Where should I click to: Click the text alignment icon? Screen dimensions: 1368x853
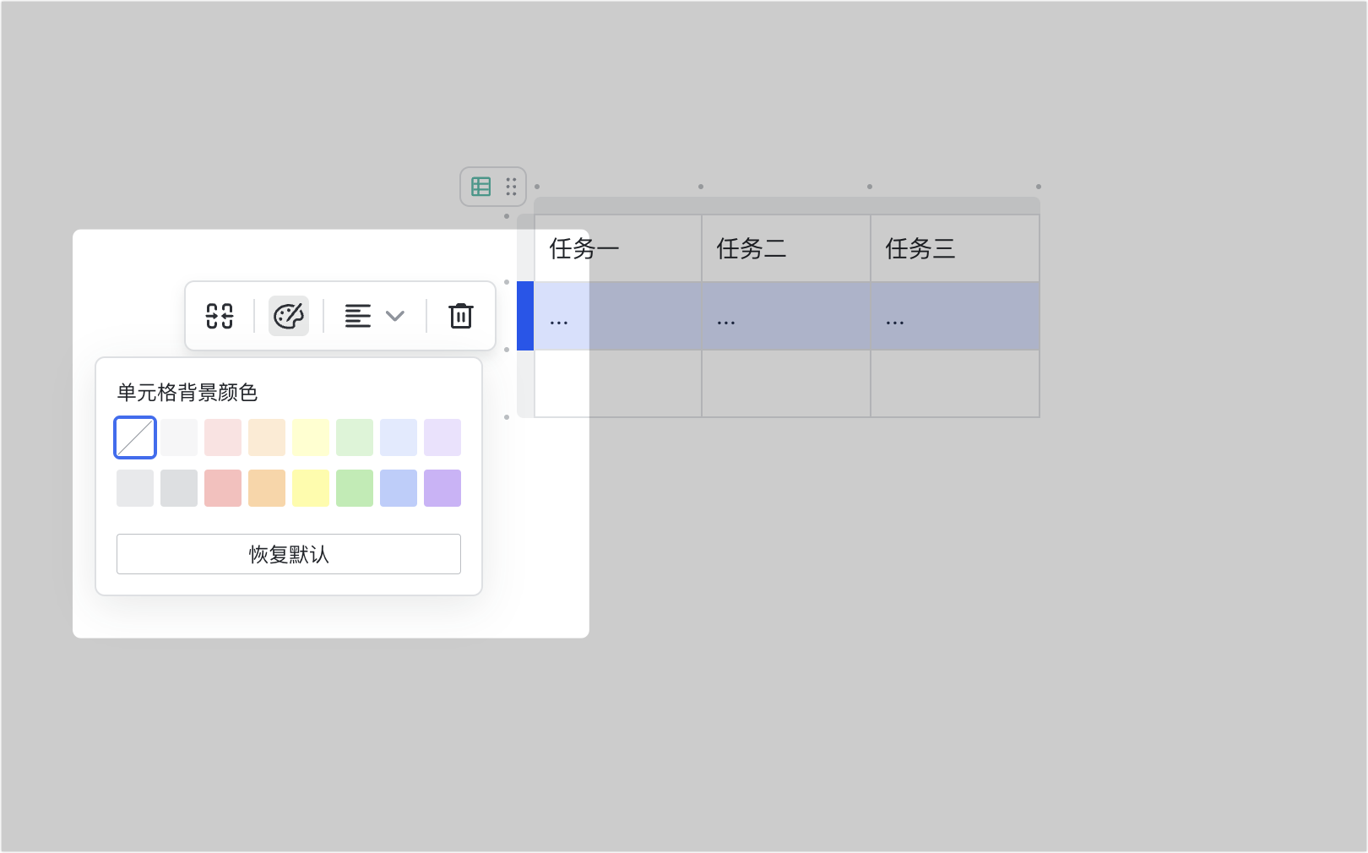click(x=358, y=316)
